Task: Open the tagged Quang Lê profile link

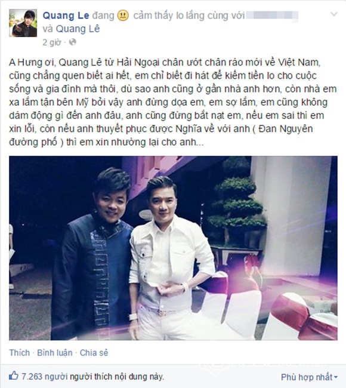Action: click(78, 29)
